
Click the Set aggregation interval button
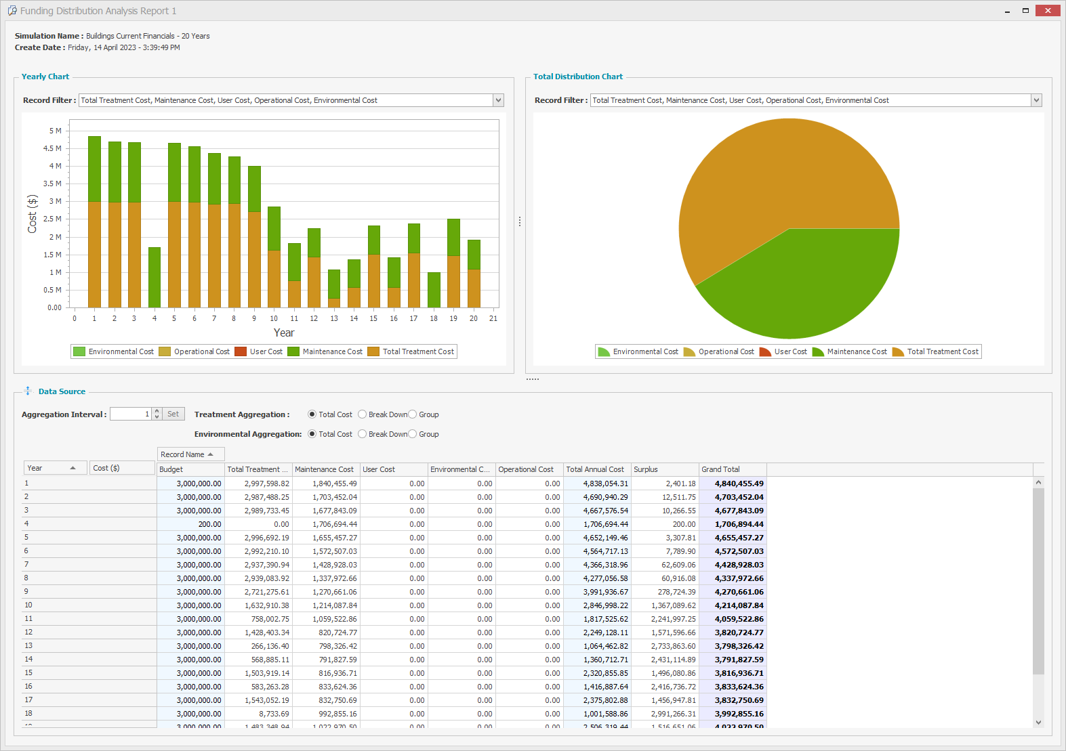[x=173, y=414]
